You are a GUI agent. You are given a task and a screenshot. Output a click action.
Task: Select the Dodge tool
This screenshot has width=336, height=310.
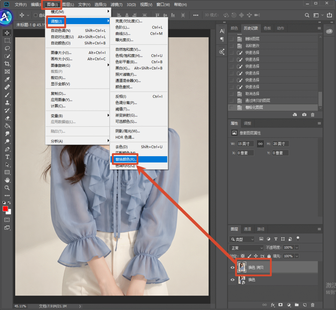[x=7, y=141]
